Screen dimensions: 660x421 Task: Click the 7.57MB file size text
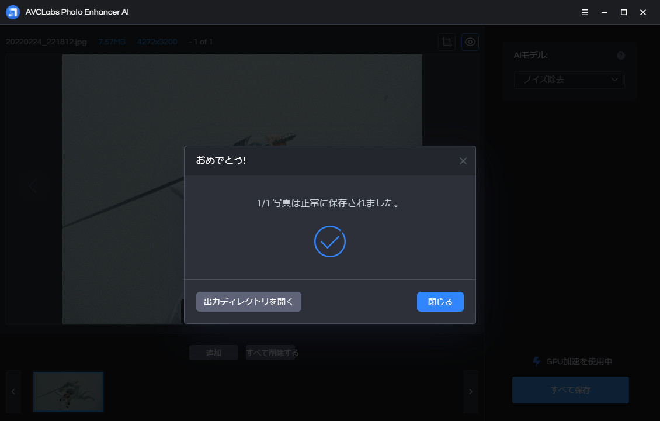tap(112, 42)
